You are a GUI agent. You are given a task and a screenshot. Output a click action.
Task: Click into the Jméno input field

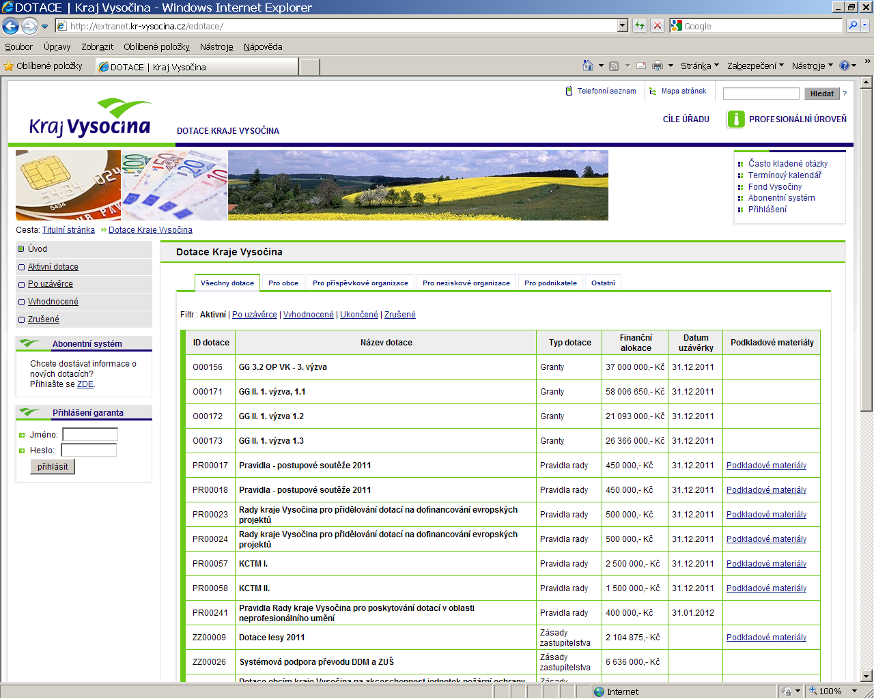coord(90,434)
